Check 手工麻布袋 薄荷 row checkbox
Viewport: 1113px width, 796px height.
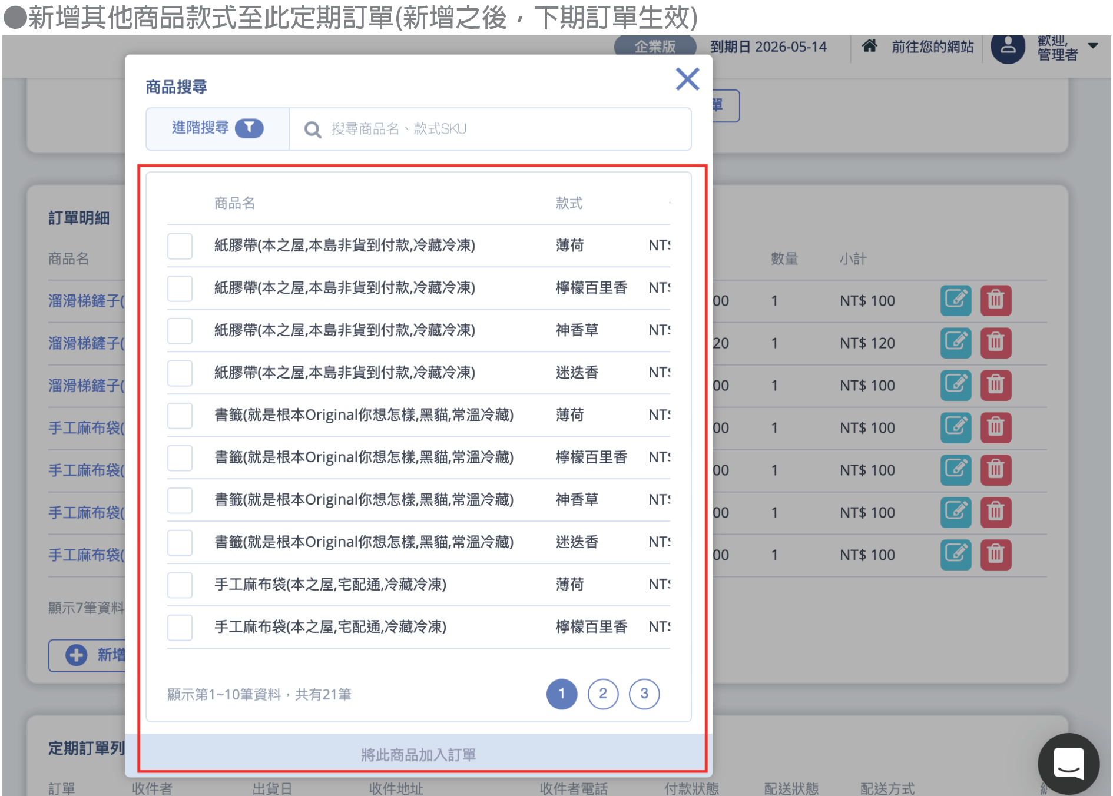coord(180,585)
